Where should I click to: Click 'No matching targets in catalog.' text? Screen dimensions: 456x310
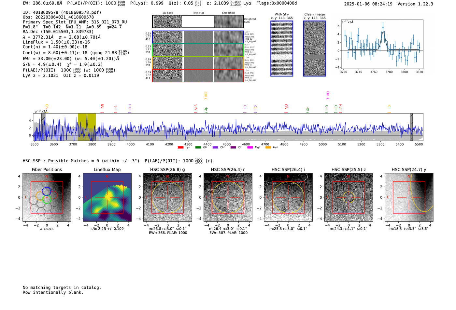[x=62, y=288]
